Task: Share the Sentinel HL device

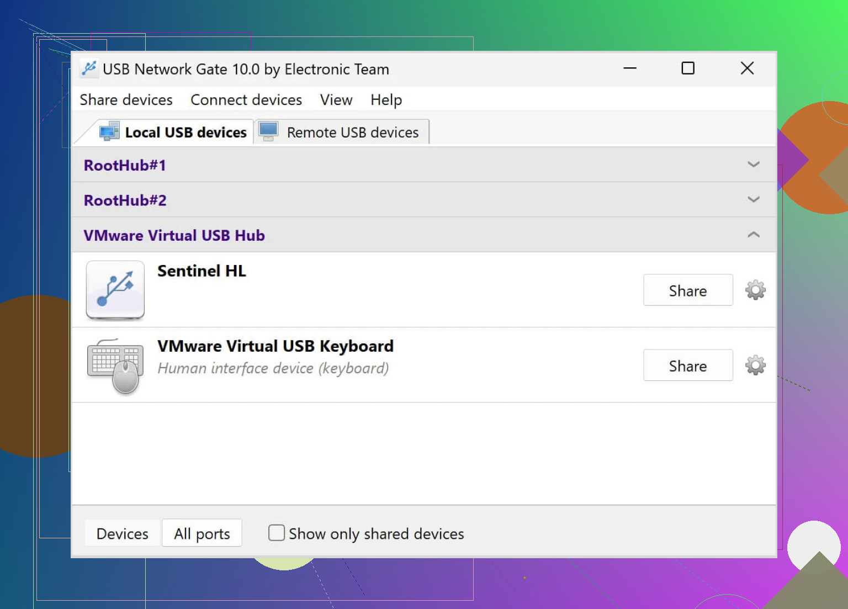Action: click(x=688, y=290)
